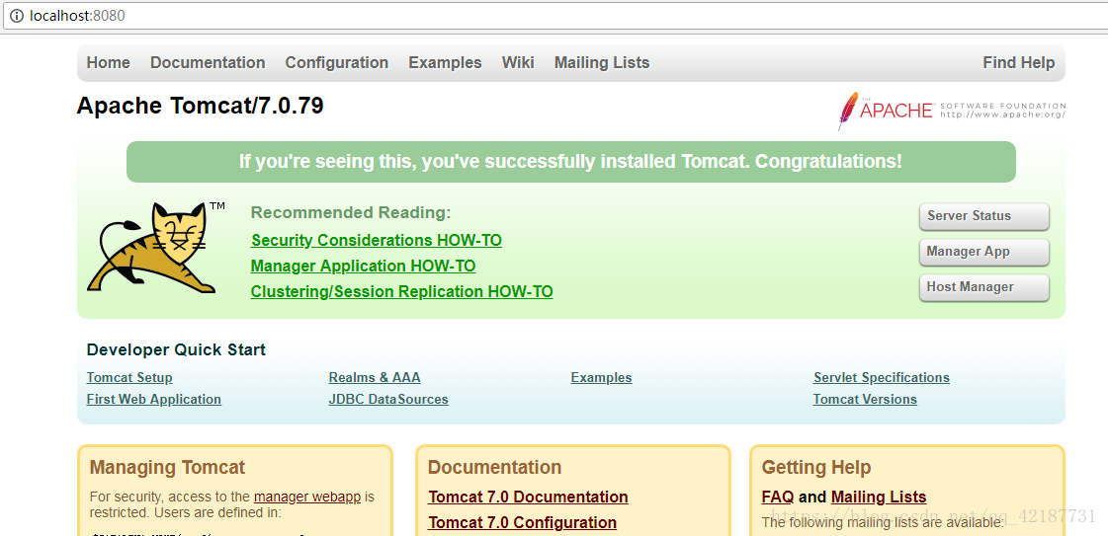Follow the Tomcat Setup link
The image size is (1108, 536).
point(129,377)
